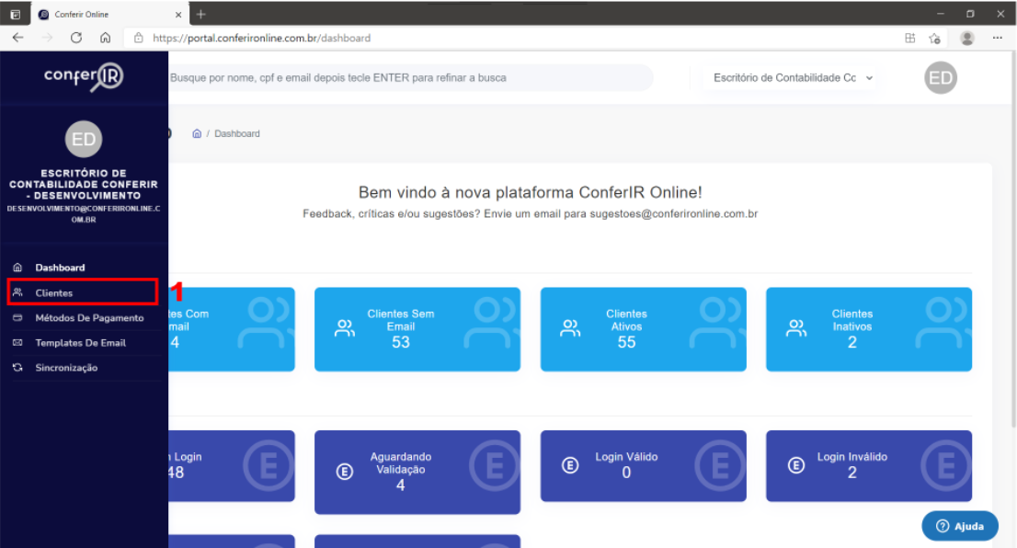Screen dimensions: 1017x548
Task: Click the browser home icon
Action: pyautogui.click(x=105, y=38)
